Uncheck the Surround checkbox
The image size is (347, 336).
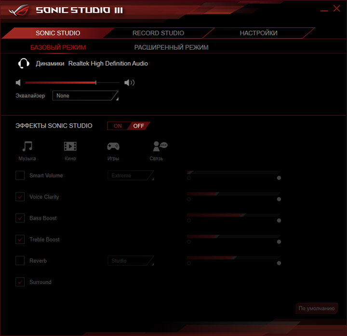(x=20, y=282)
